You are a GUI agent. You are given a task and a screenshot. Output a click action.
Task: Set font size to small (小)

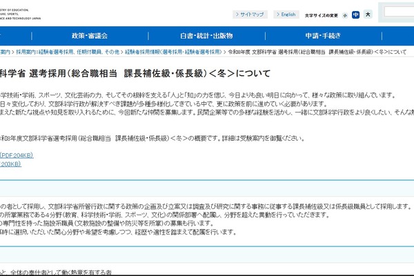pyautogui.click(x=345, y=16)
